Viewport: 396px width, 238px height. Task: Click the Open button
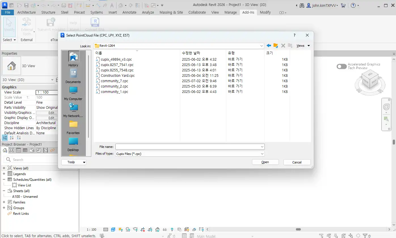[265, 162]
